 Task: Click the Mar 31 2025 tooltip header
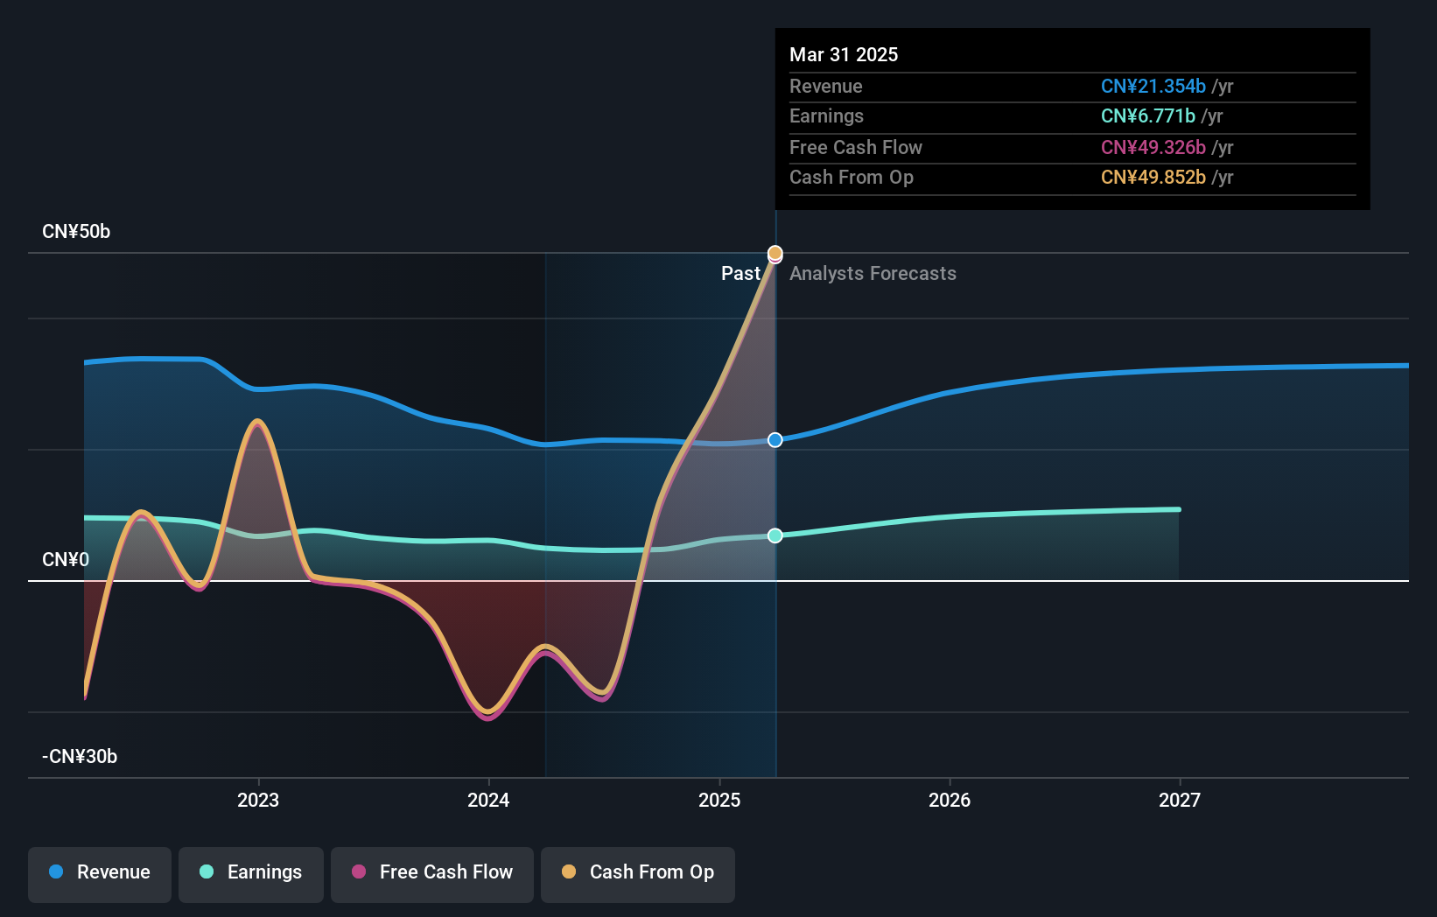pyautogui.click(x=844, y=54)
